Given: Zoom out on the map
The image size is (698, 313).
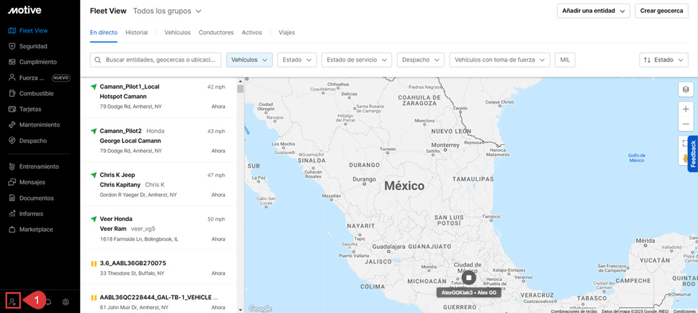Looking at the screenshot, I should coord(686,124).
